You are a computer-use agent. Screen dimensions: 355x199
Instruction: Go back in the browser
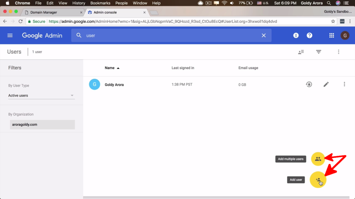point(5,21)
